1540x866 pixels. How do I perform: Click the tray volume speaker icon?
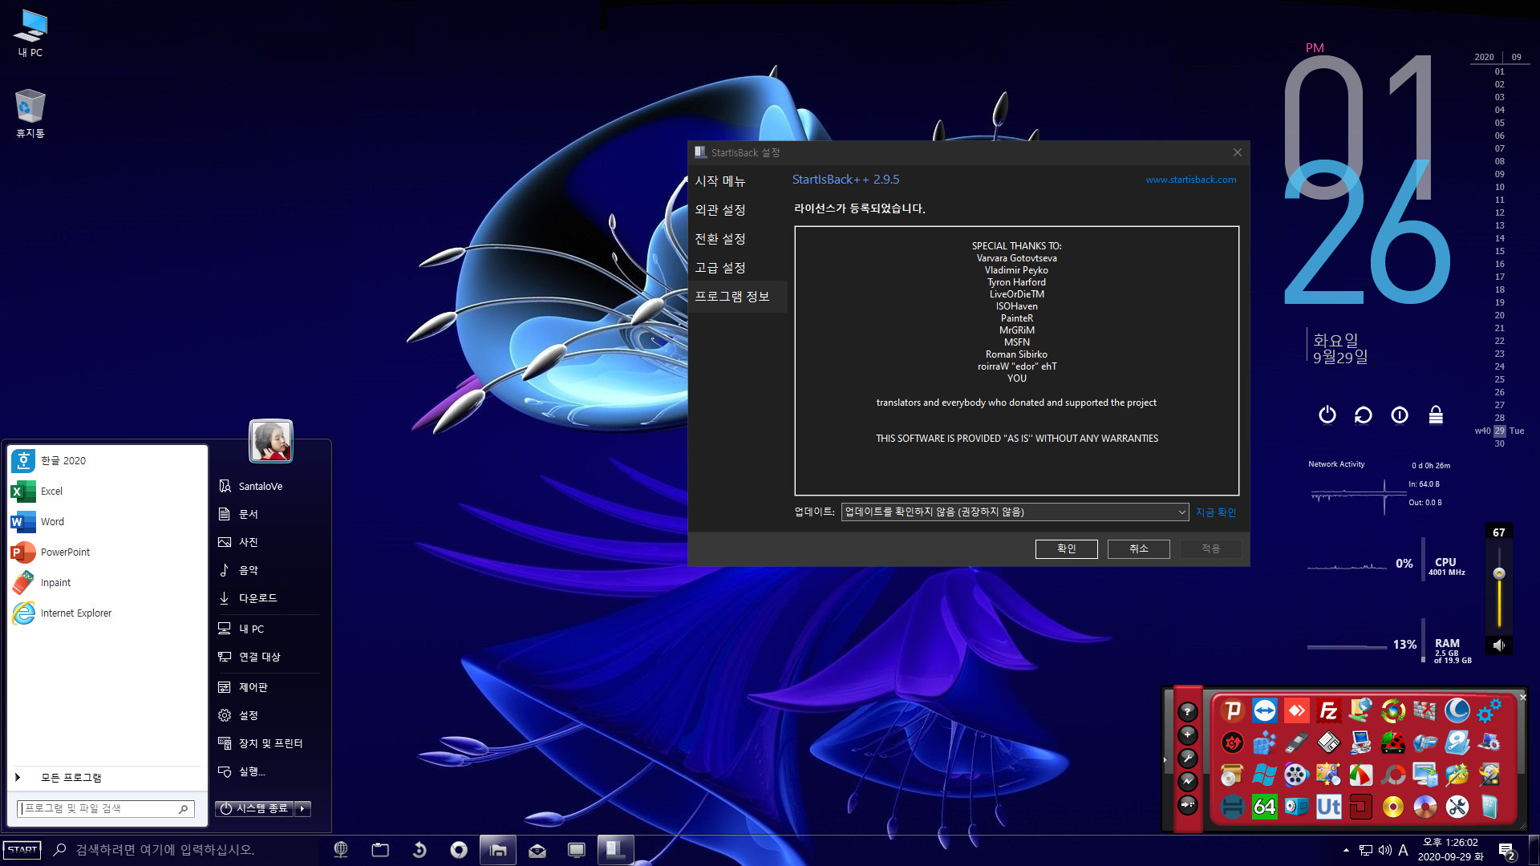click(1384, 850)
